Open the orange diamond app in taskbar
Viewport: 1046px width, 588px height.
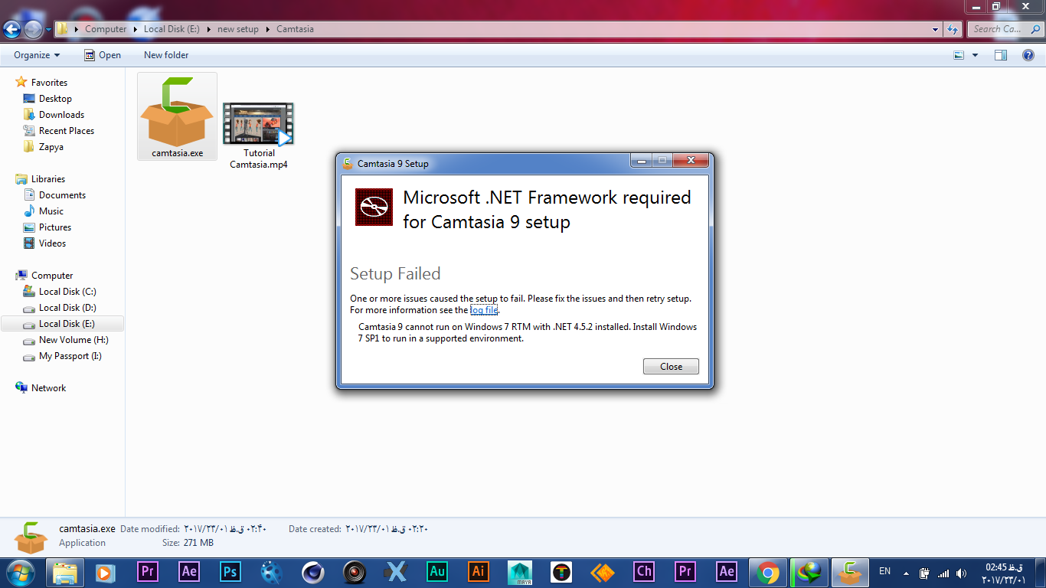603,572
